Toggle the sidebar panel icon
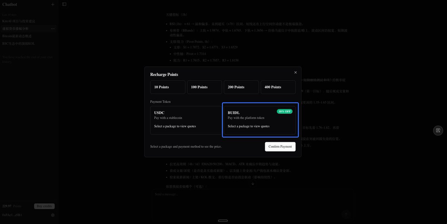 pos(64,4)
